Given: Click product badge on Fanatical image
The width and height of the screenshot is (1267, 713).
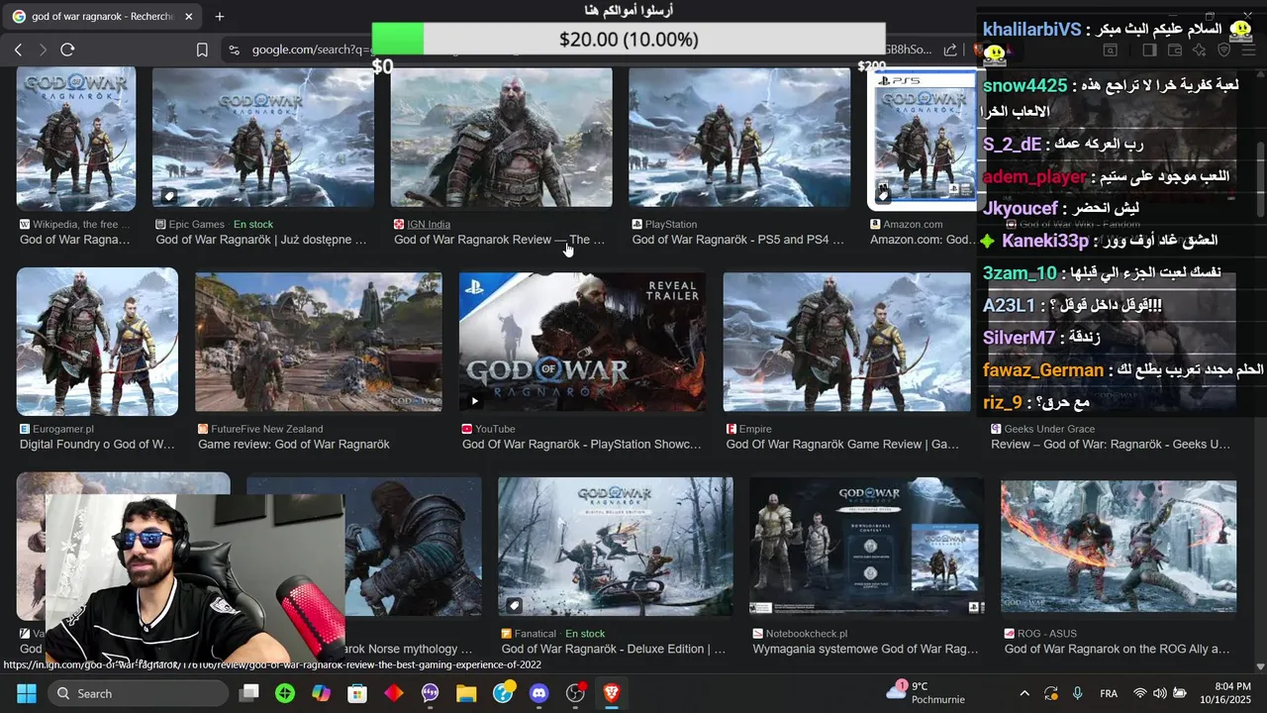Looking at the screenshot, I should click(514, 604).
